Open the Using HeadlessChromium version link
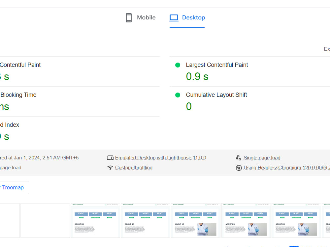 coord(287,168)
